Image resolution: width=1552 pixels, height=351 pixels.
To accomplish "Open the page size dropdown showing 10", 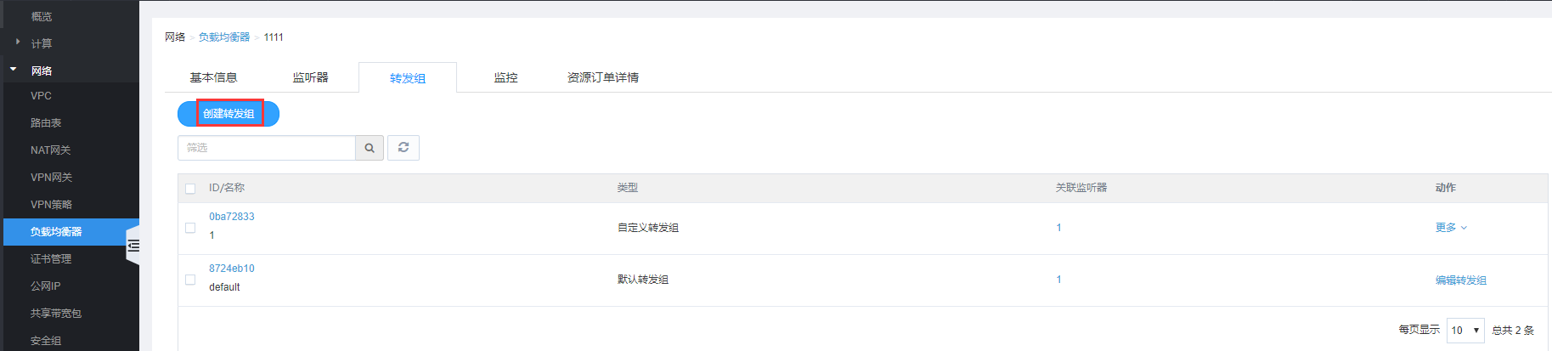I will [1465, 331].
